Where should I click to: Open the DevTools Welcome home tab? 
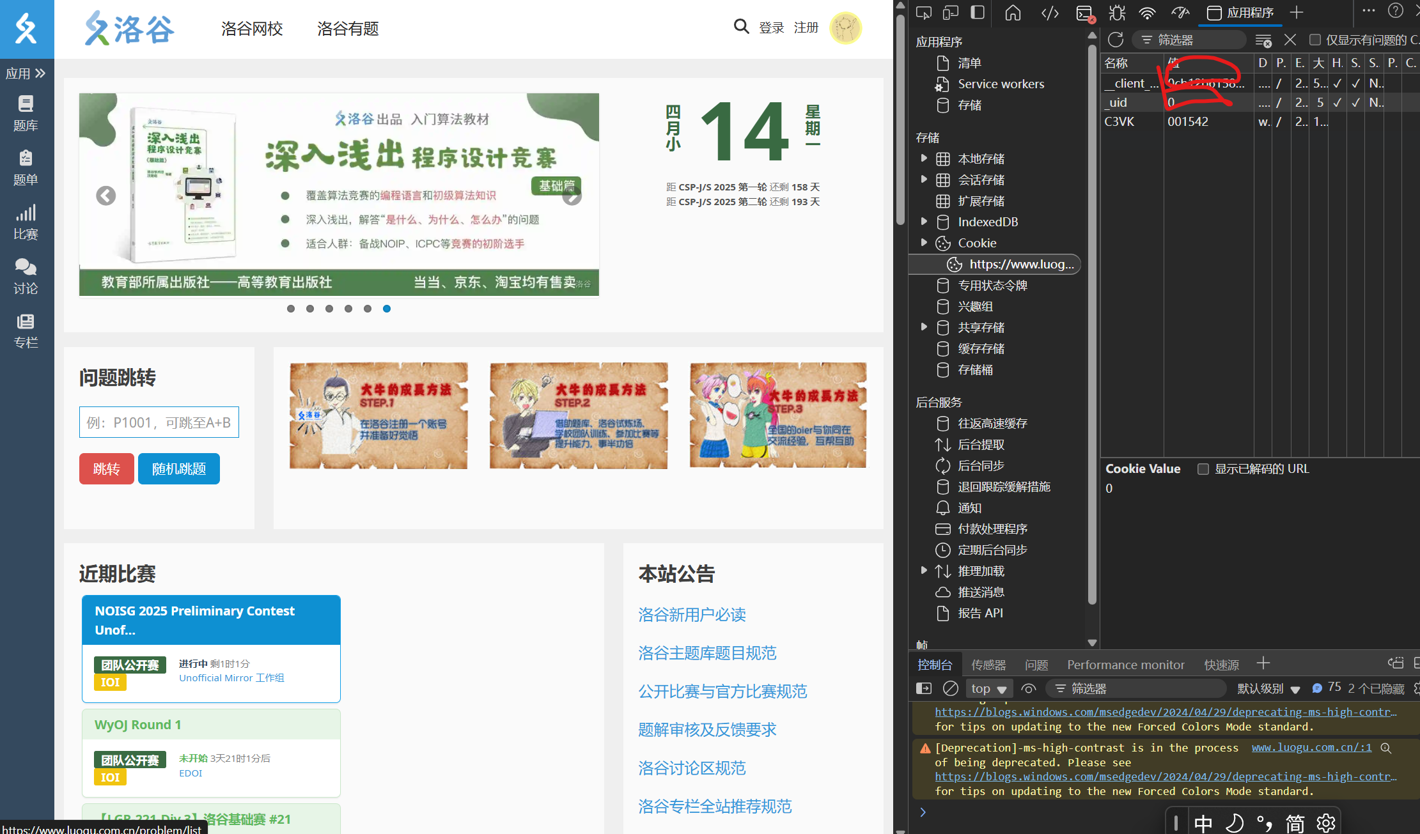coord(1013,13)
